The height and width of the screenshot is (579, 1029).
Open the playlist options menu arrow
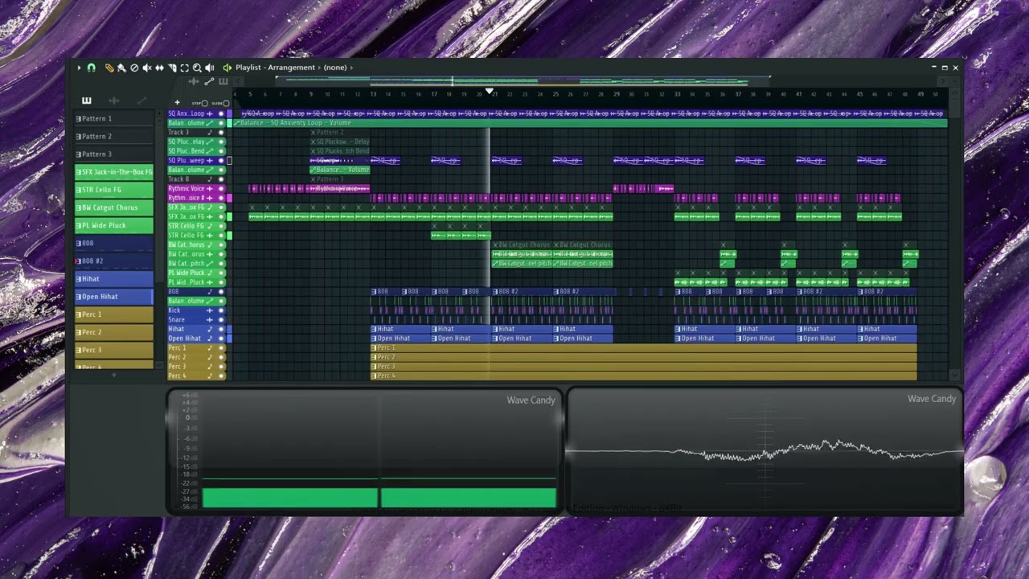point(79,68)
